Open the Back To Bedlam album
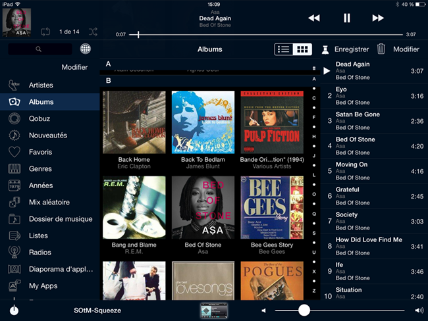The width and height of the screenshot is (428, 321). (x=203, y=122)
